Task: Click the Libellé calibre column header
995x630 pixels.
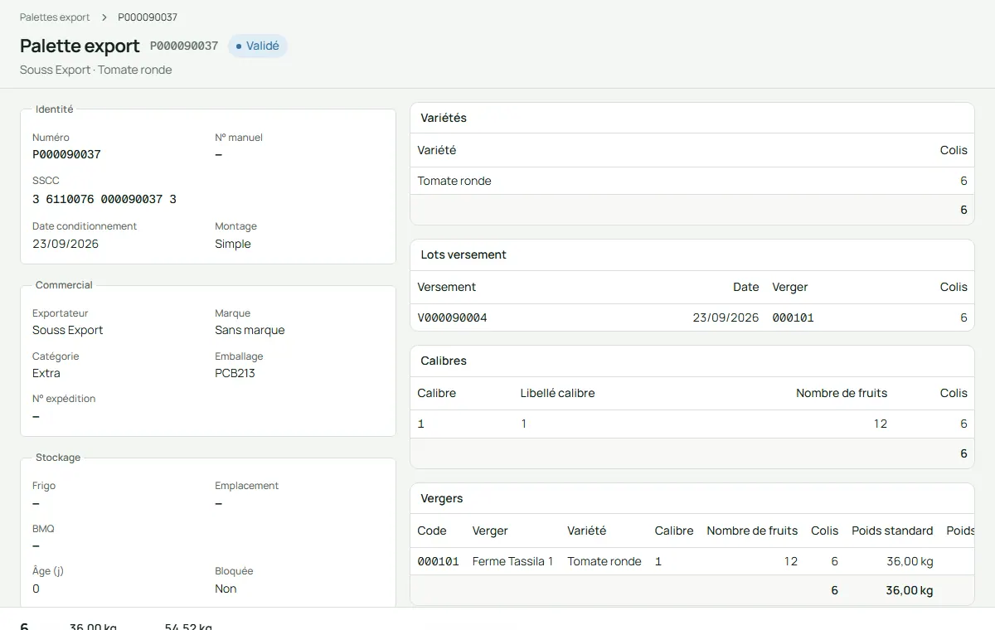Action: click(x=557, y=393)
